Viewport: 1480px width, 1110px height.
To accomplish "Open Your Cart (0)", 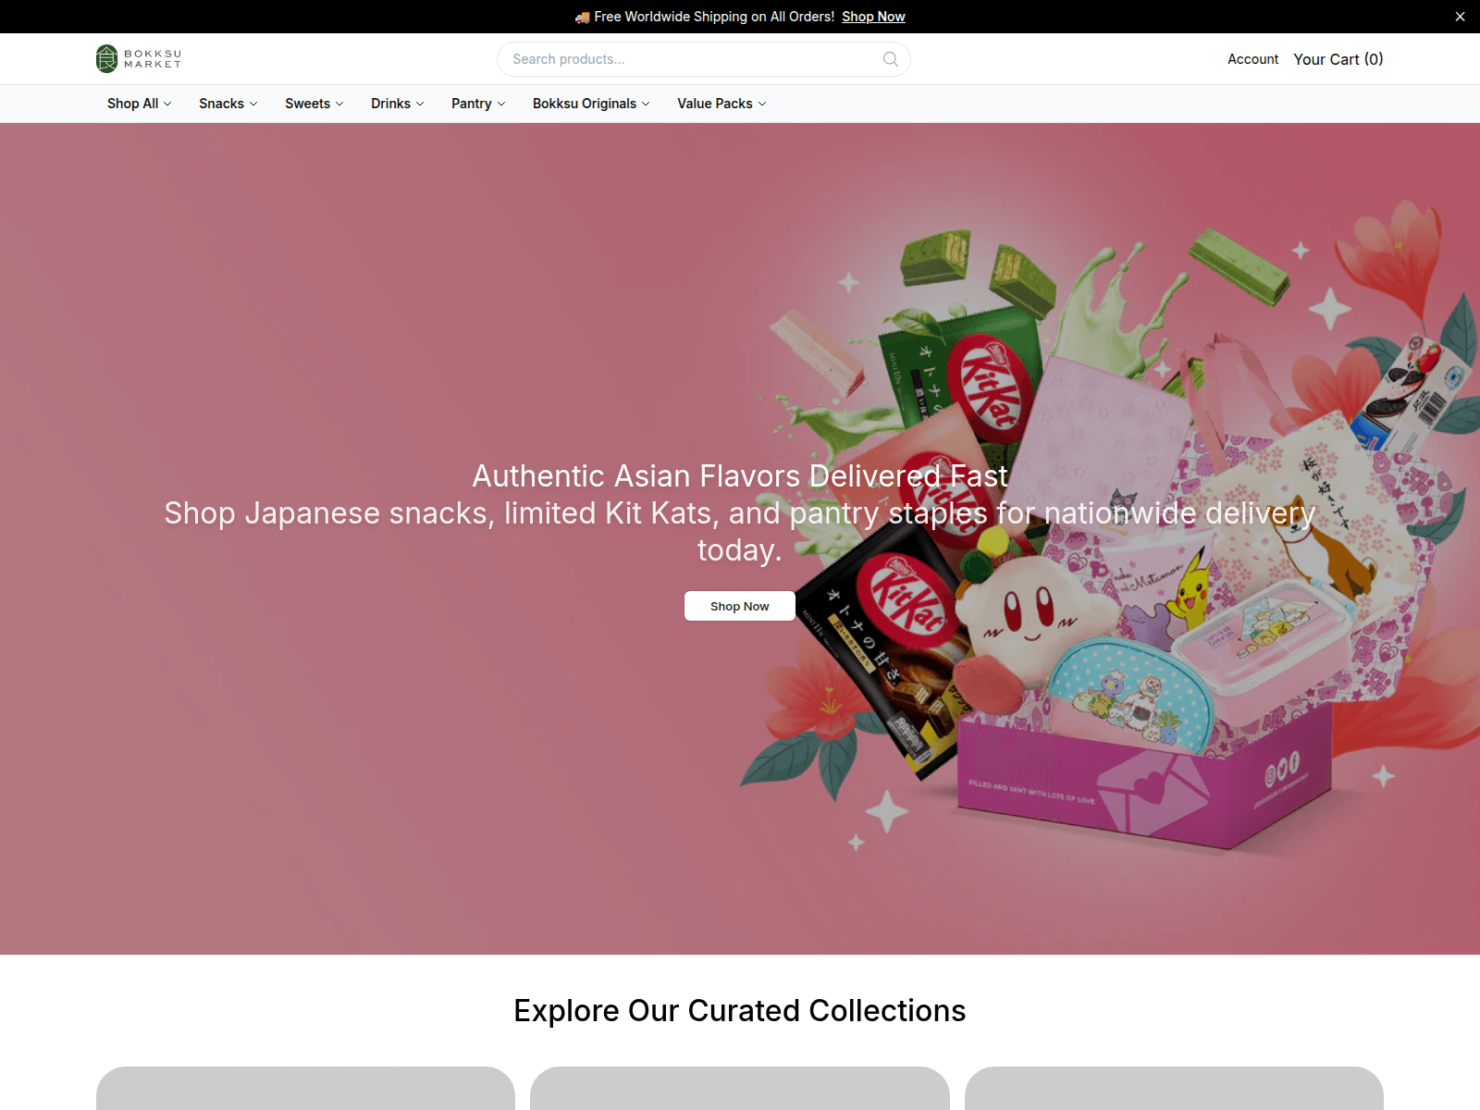I will tap(1338, 59).
